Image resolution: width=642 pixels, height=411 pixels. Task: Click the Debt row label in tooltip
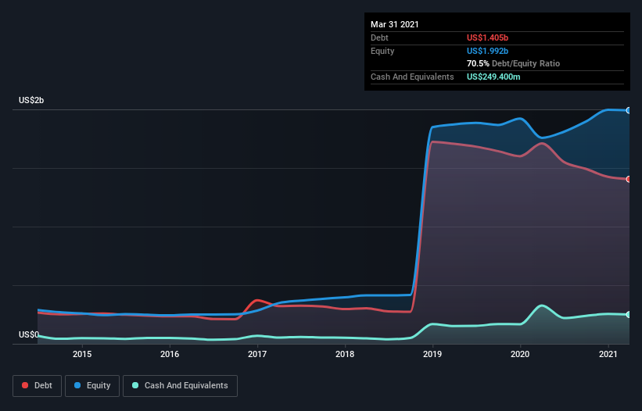coord(379,38)
